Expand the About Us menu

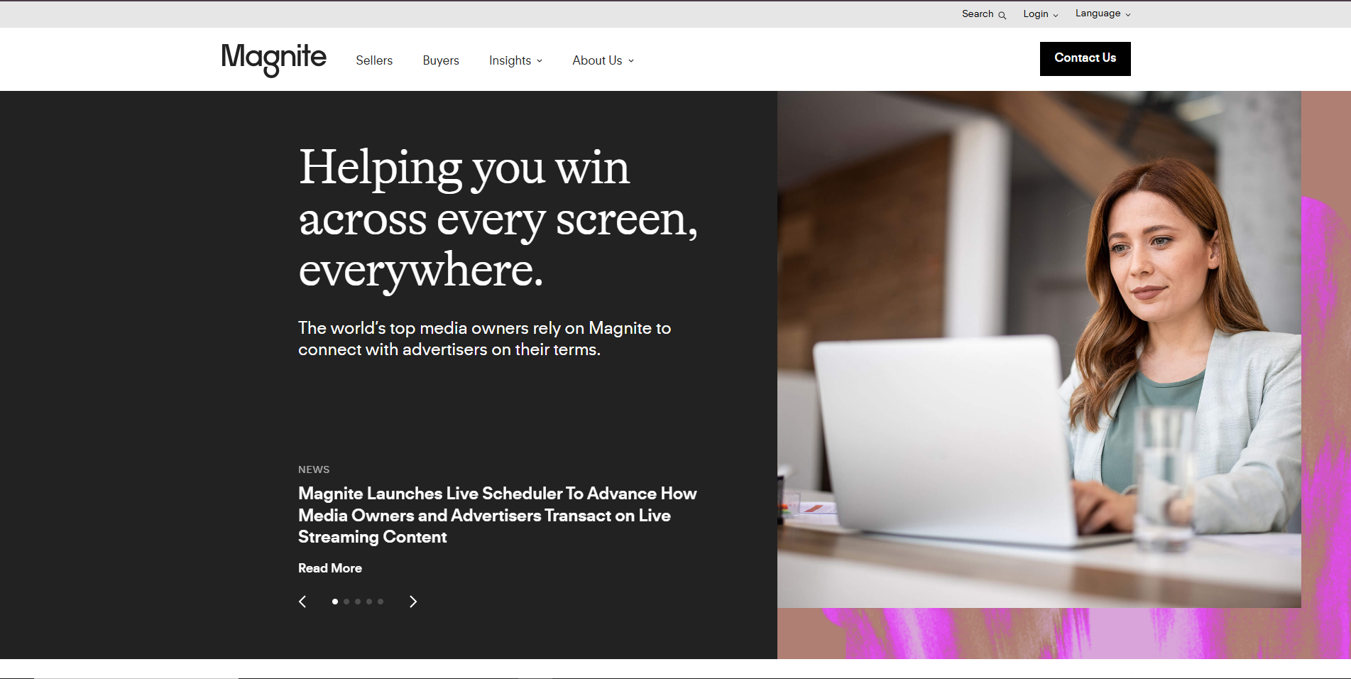click(x=603, y=60)
